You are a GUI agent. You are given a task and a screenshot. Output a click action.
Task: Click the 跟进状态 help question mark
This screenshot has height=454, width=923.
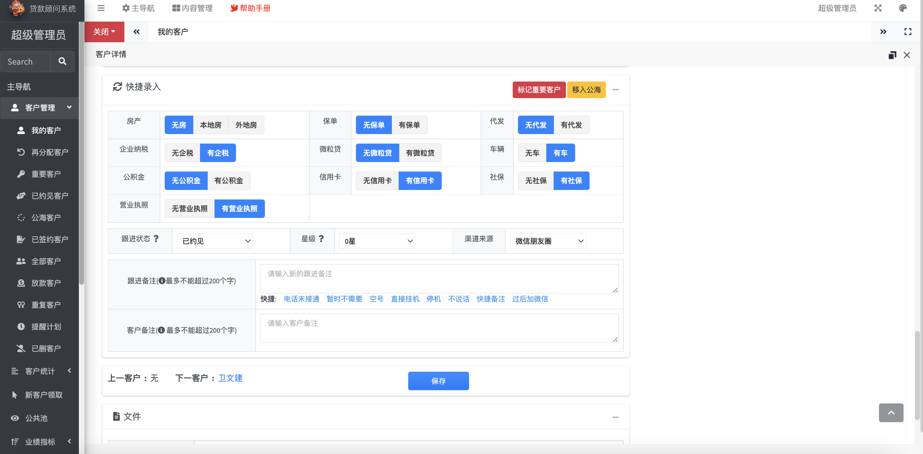click(156, 239)
